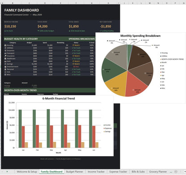Image resolution: width=186 pixels, height=175 pixels.
Task: Click the Savings legend entry in bar chart
Action: (x=107, y=131)
